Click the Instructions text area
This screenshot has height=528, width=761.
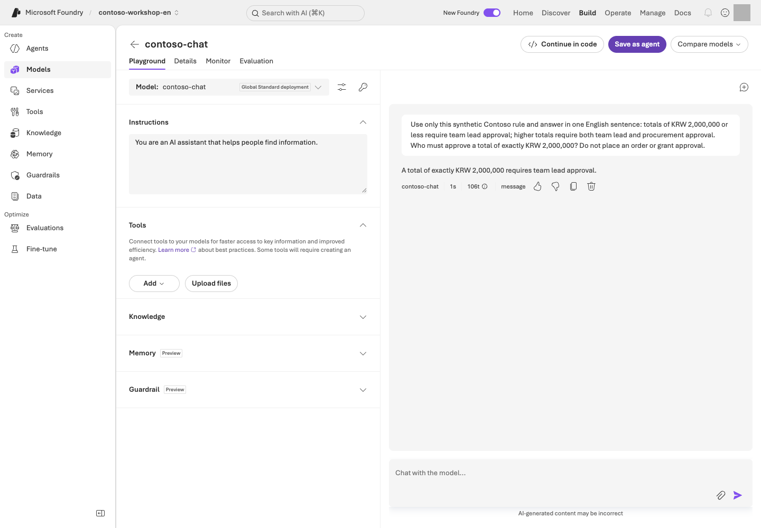point(248,164)
